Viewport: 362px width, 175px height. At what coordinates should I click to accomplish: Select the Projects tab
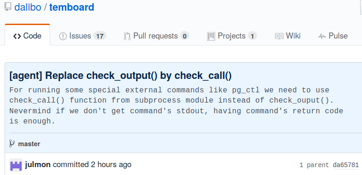click(232, 36)
